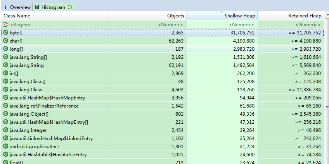Click the class icon beside java.lang.Integer

6,130
